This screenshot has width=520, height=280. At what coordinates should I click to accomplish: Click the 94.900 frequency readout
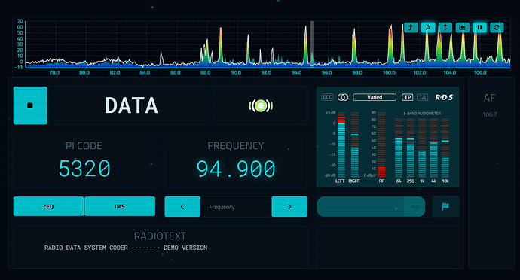point(236,169)
